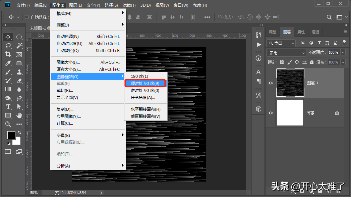This screenshot has height=197, width=351.
Task: Select the Frame tool
Action: point(19,54)
